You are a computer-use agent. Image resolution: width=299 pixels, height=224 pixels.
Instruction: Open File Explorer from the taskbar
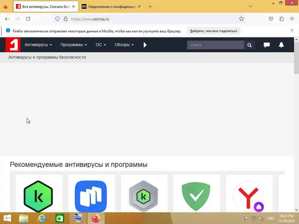[23, 218]
